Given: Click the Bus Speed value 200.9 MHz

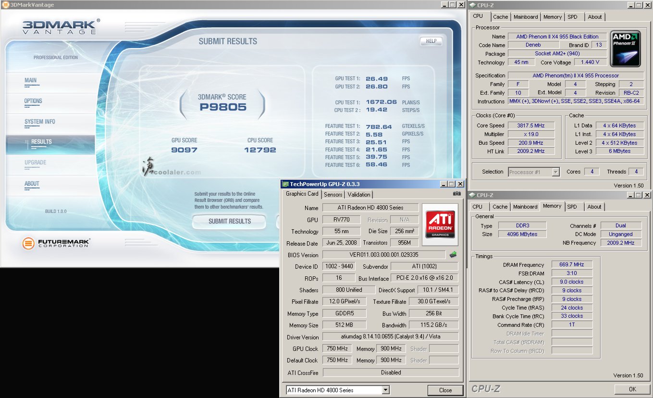Looking at the screenshot, I should [x=530, y=143].
